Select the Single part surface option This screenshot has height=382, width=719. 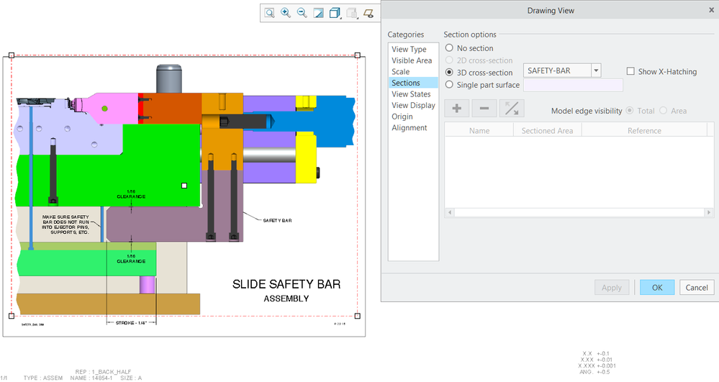pos(450,85)
